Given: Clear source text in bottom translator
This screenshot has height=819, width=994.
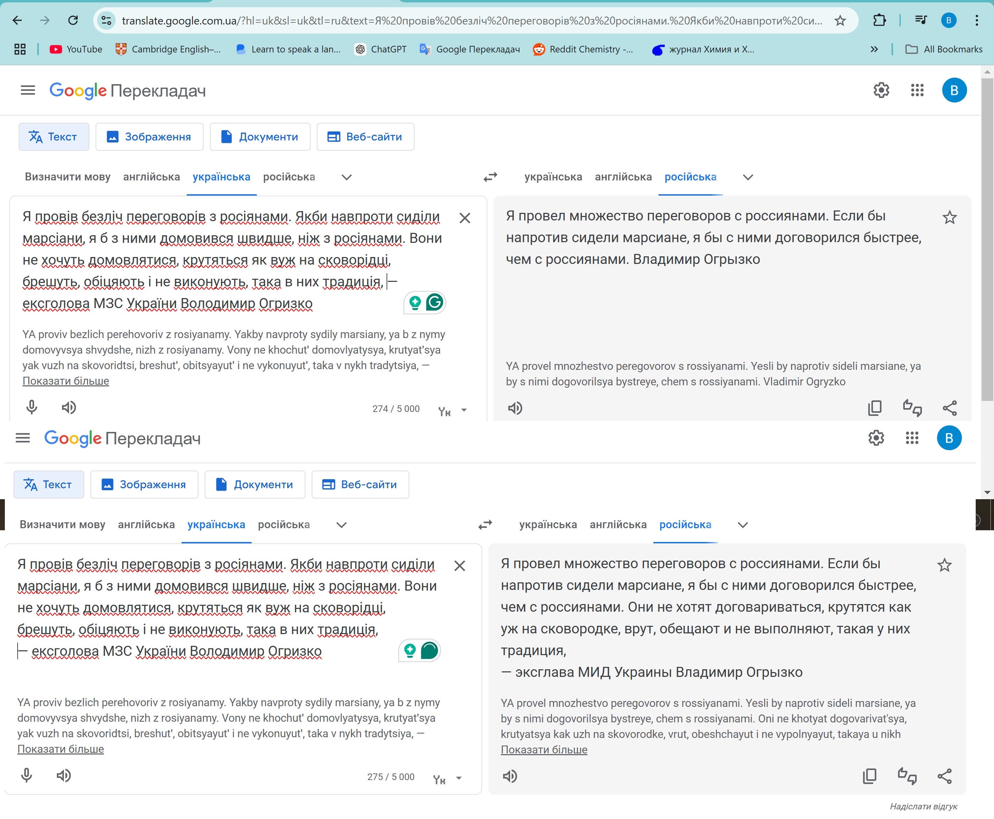Looking at the screenshot, I should [459, 566].
